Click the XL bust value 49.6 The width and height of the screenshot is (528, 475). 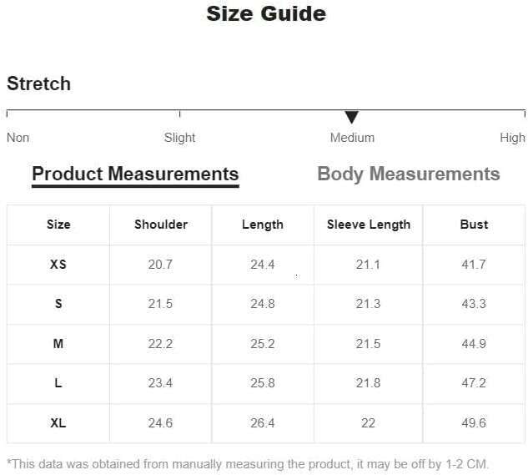pyautogui.click(x=474, y=423)
